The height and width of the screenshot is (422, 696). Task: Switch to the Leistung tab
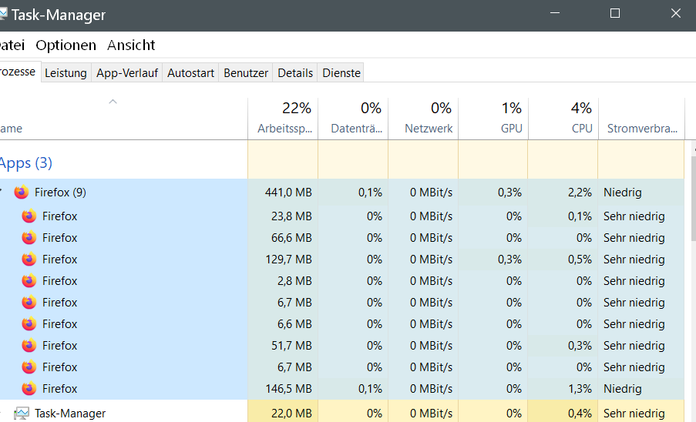(66, 73)
